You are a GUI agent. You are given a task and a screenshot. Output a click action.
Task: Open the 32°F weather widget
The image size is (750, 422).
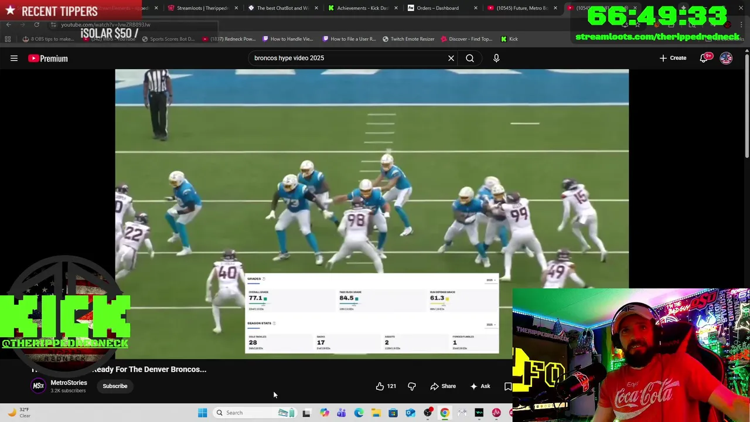19,413
